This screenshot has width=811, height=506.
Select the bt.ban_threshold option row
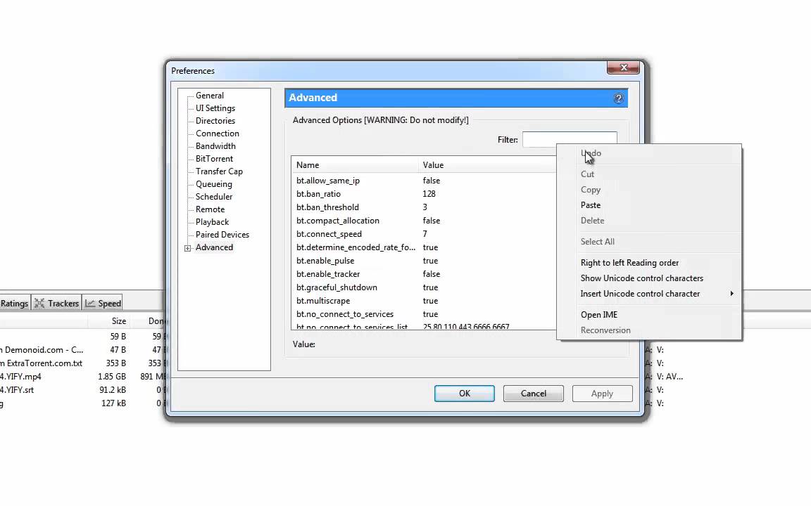tap(424, 207)
